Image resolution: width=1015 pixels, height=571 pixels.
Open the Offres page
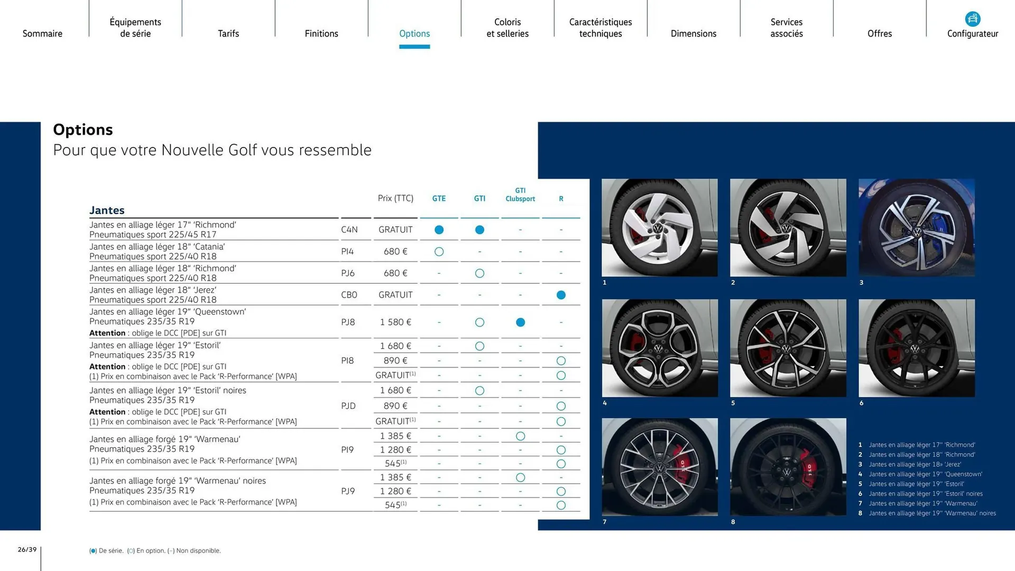[x=880, y=33]
